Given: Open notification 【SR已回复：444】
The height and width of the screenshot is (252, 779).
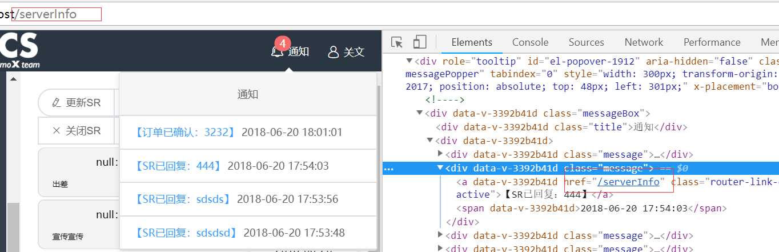Looking at the screenshot, I should [178, 166].
